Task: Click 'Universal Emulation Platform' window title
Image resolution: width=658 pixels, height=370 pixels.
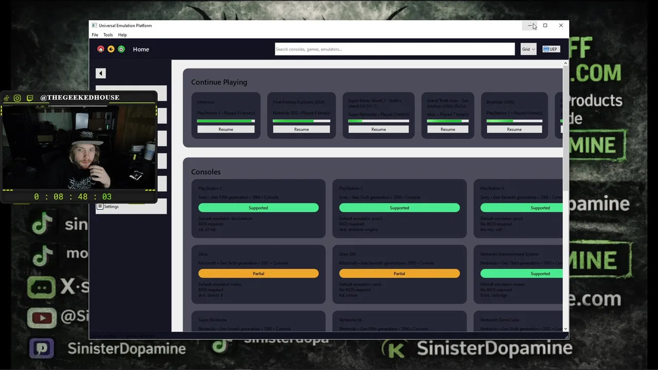Action: pos(125,25)
